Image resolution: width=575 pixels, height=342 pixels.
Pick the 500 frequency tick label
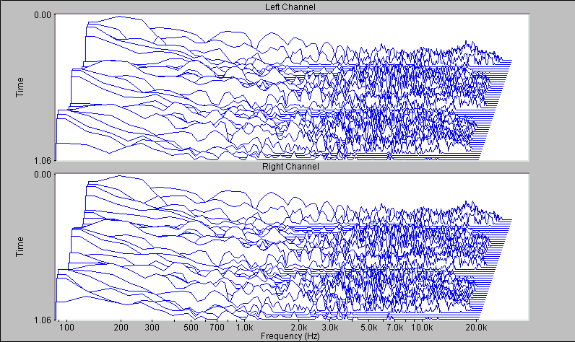pos(191,327)
